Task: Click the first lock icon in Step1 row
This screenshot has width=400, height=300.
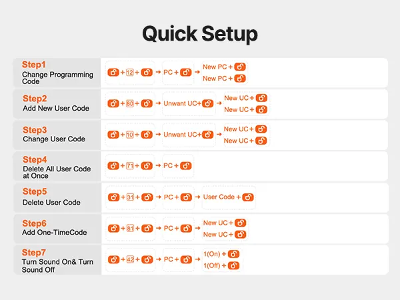Action: pyautogui.click(x=113, y=72)
